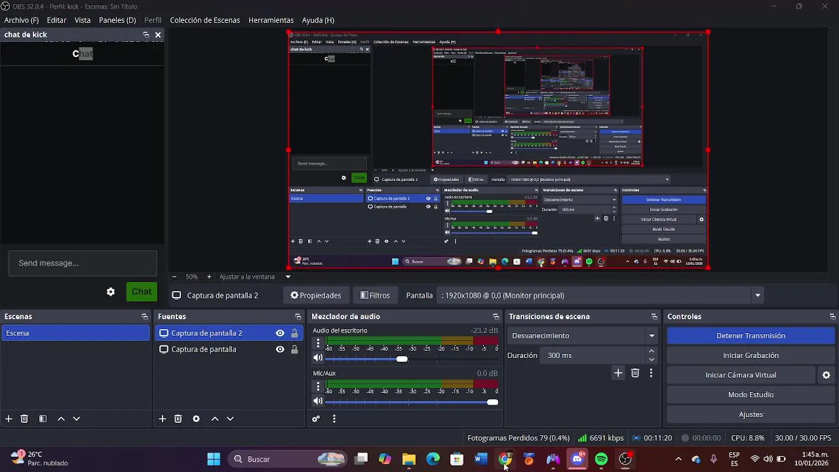This screenshot has width=839, height=472.
Task: Open Editar menu
Action: pos(56,20)
